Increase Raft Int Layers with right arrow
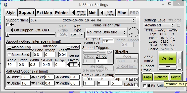The width and height of the screenshot is (187, 93). click(78, 65)
